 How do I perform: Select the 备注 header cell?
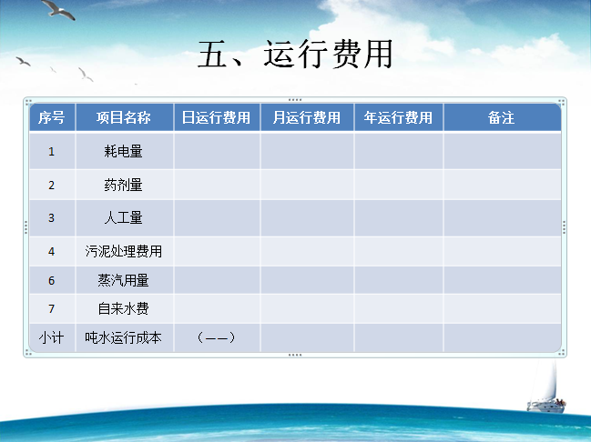click(503, 117)
